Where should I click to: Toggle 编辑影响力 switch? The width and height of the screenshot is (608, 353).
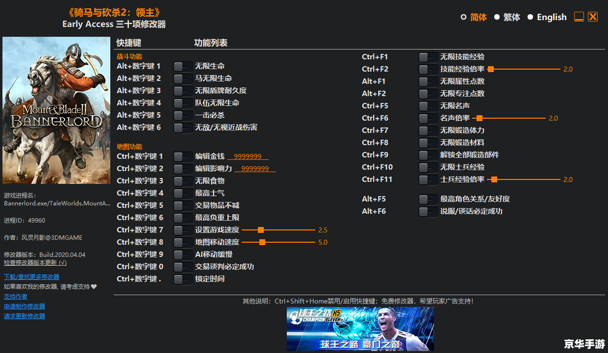(183, 169)
